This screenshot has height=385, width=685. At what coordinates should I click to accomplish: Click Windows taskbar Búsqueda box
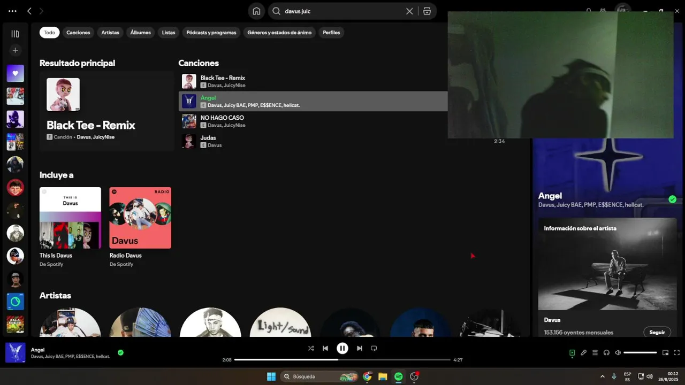[x=319, y=376]
